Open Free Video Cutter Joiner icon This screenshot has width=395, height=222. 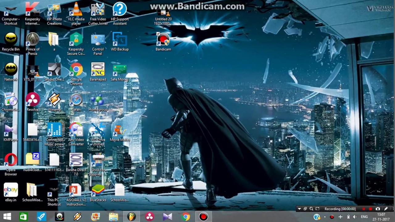pyautogui.click(x=98, y=14)
